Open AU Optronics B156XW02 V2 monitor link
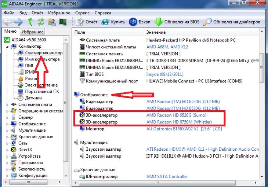Viewport: 268px width, 187px height. tap(184, 129)
